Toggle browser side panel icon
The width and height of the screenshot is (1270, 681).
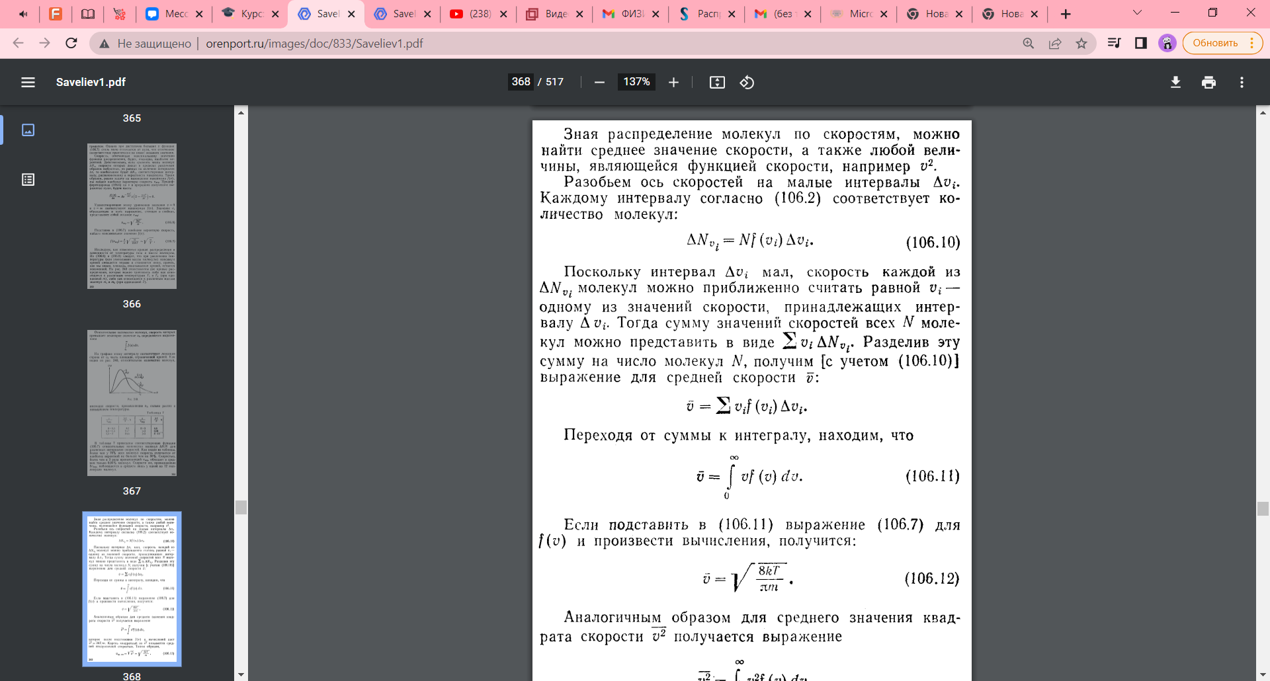1140,43
